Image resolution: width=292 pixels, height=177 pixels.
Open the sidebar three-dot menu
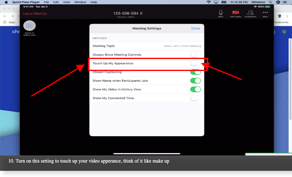(x=274, y=33)
